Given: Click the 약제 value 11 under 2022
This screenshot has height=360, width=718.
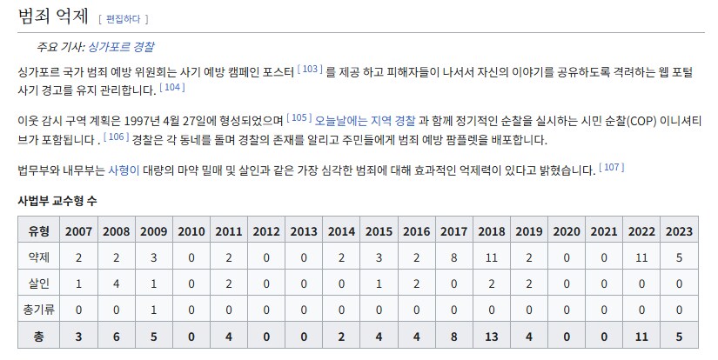Looking at the screenshot, I should point(642,257).
